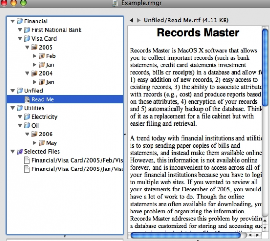Click the Example.rmgr title bar document icon
Viewport: 270px width, 241px height.
click(x=116, y=3)
